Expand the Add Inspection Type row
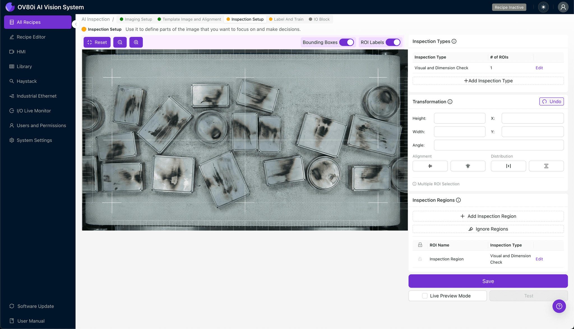Viewport: 574px width, 329px height. coord(488,81)
